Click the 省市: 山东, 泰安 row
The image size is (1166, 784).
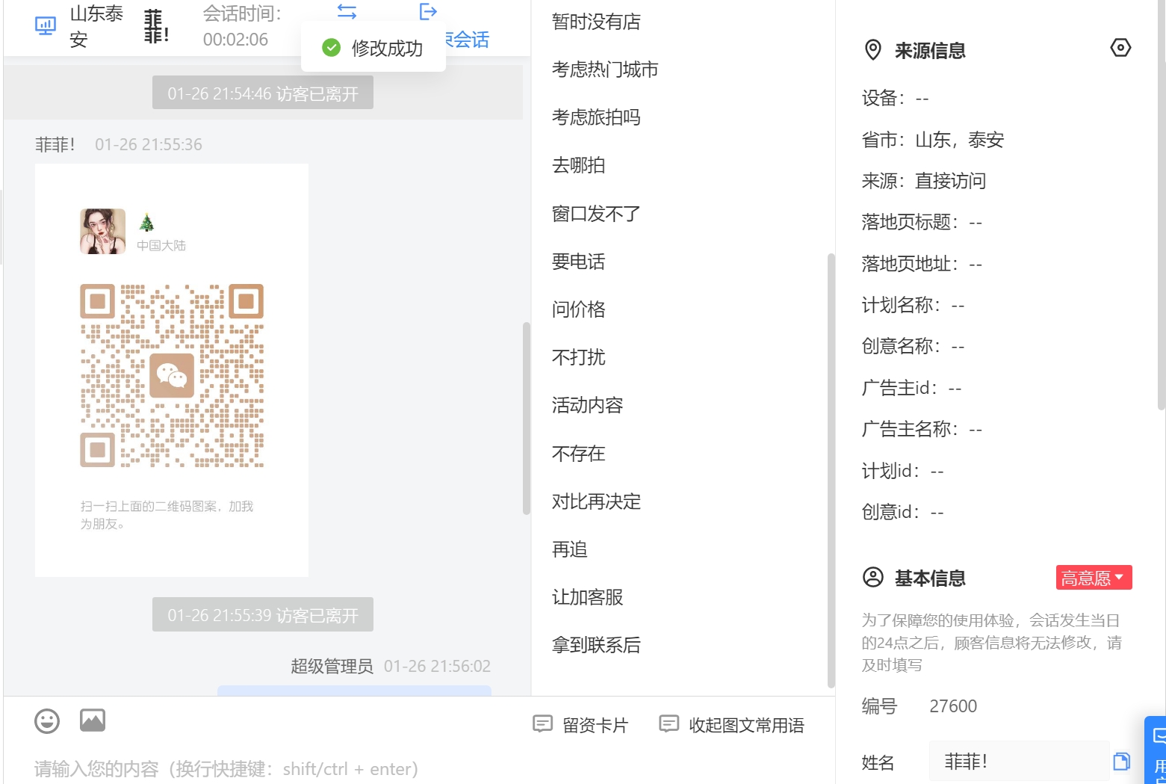(933, 140)
